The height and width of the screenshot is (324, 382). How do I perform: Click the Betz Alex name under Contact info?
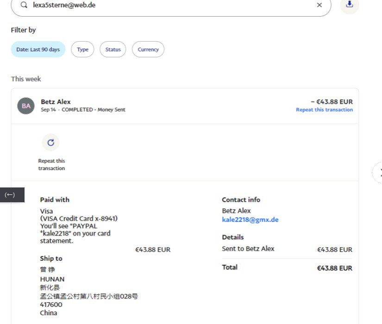236,211
